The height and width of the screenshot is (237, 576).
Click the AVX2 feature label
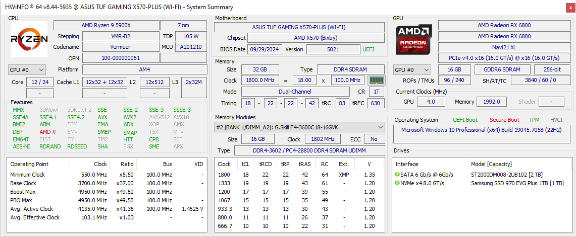coord(130,117)
